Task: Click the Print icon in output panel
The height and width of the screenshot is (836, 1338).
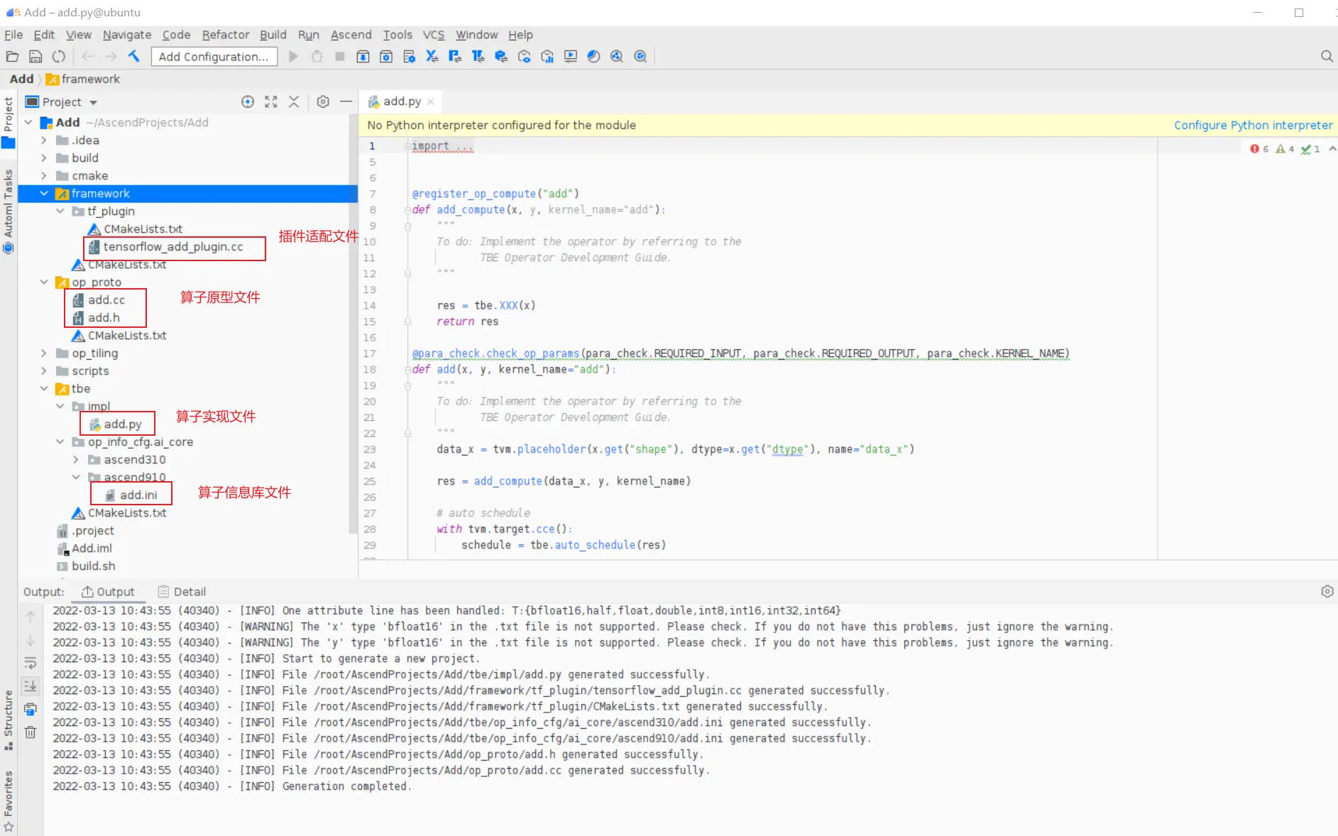Action: coord(31,709)
